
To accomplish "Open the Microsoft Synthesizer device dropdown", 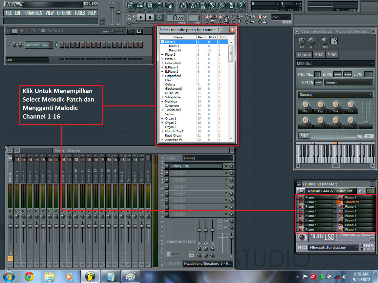I will tap(334, 247).
